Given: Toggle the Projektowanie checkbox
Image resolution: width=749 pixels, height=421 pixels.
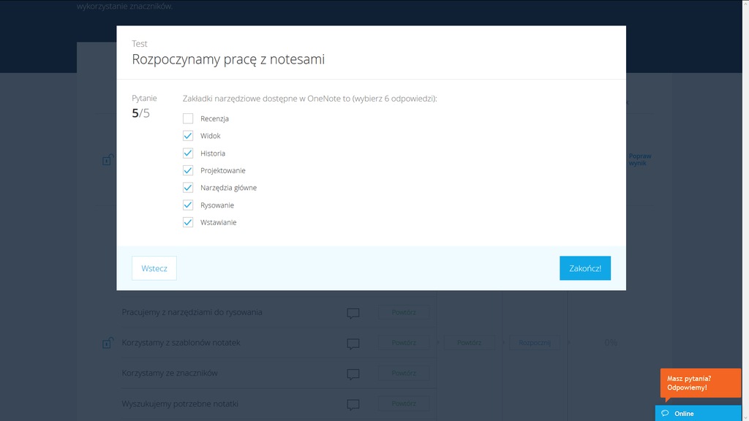Looking at the screenshot, I should 188,170.
